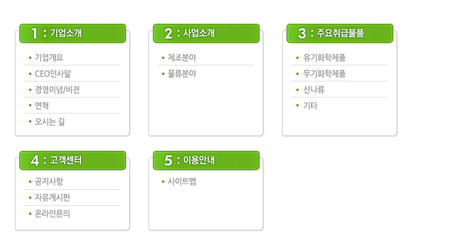Viewport: 451px width, 249px height.
Task: Click the CEO인사말 link
Action: click(x=53, y=74)
